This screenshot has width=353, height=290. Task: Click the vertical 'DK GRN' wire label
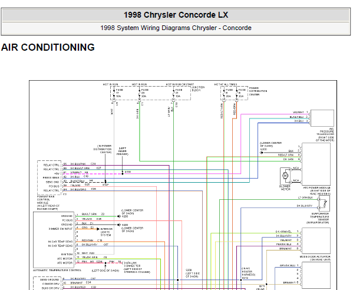tap(137, 114)
